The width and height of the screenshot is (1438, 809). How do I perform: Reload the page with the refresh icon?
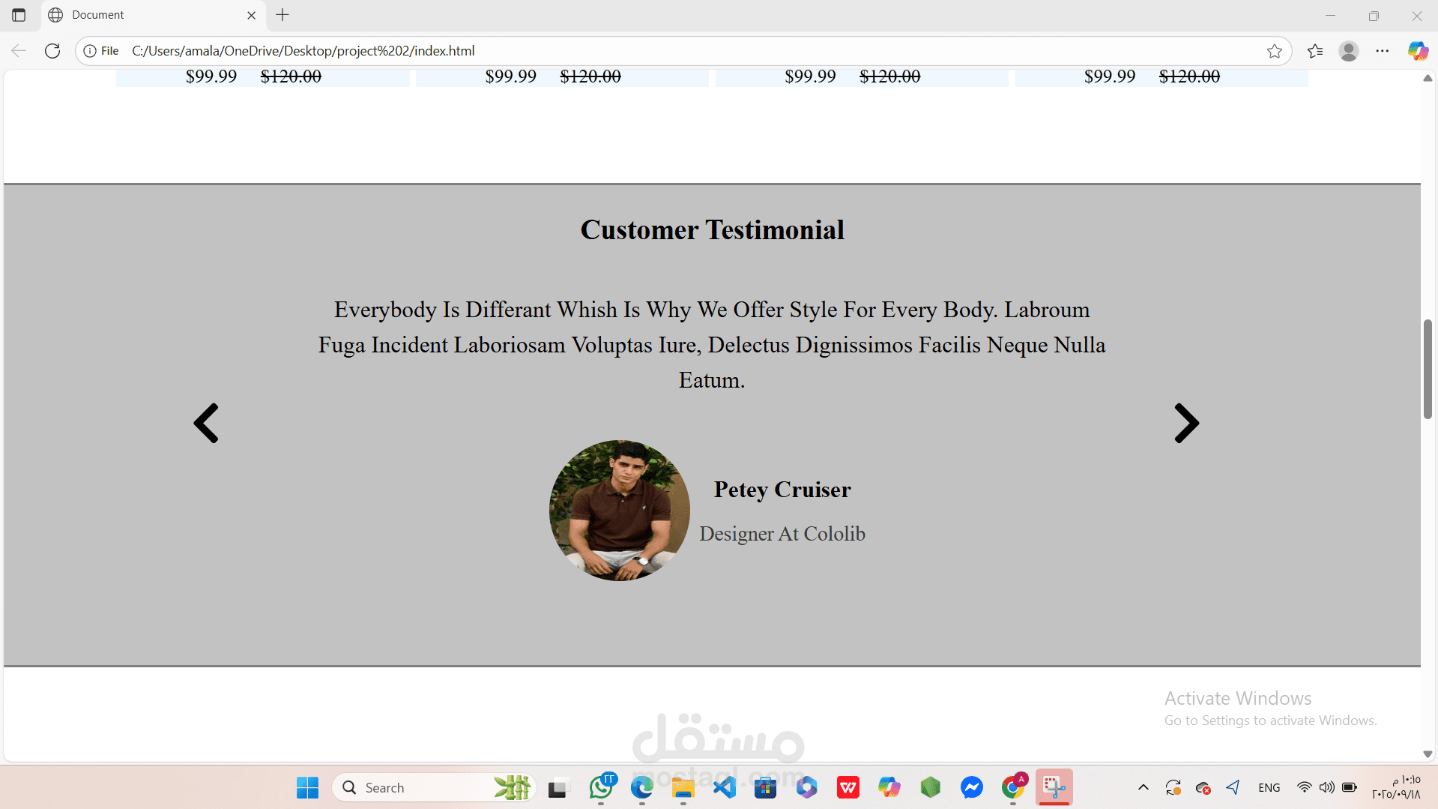(x=52, y=51)
